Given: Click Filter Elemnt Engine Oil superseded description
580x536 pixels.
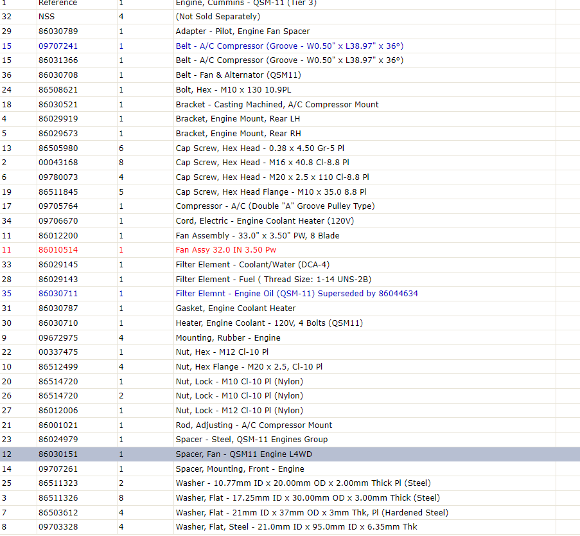Looking at the screenshot, I should point(297,294).
